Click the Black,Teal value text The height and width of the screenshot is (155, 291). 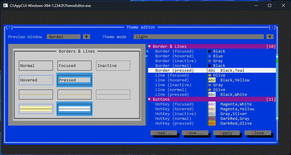tap(232, 71)
